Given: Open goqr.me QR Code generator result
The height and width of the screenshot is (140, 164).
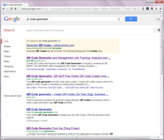Looking at the screenshot, I should (67, 94).
